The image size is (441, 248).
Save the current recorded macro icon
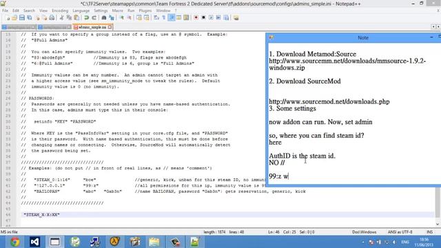coord(226,18)
